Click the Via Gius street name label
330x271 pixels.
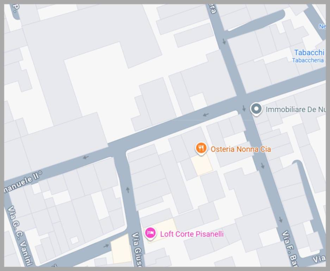(137, 249)
